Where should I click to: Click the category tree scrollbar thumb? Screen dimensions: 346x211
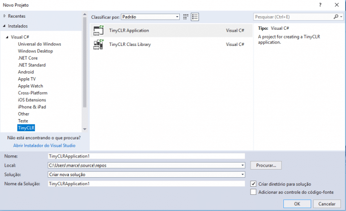pyautogui.click(x=84, y=62)
